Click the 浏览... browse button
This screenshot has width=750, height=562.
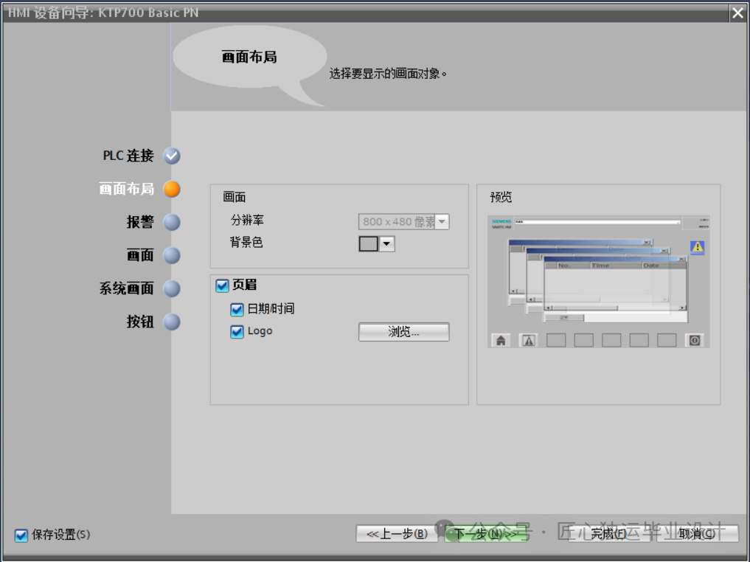pos(403,332)
